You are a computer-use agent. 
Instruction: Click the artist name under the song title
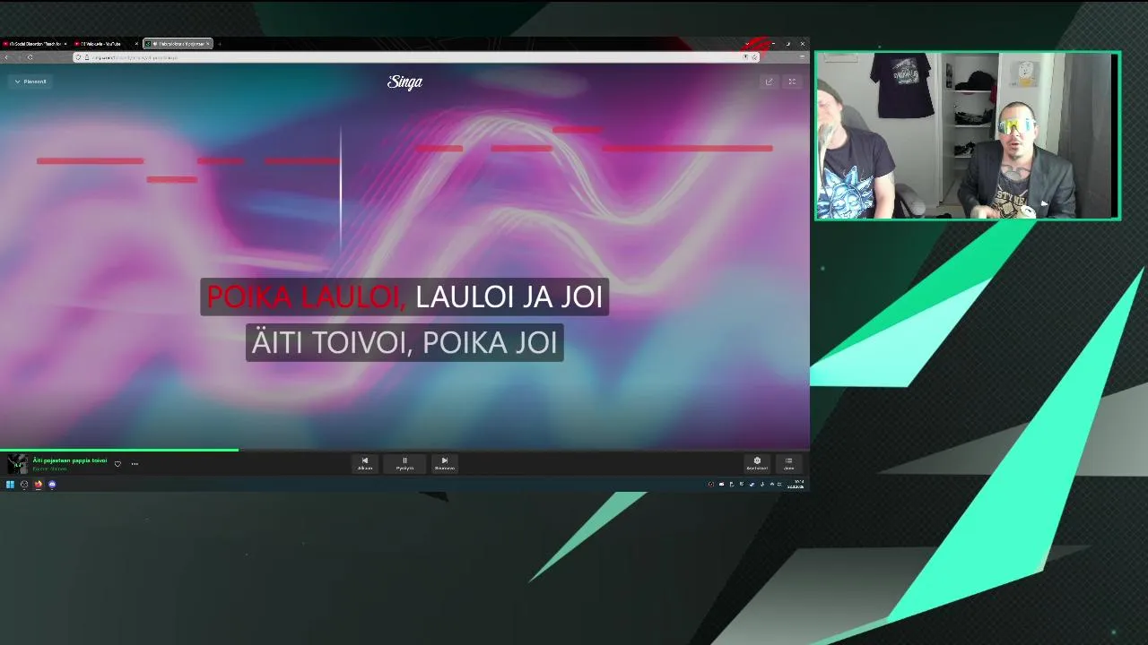[x=50, y=469]
